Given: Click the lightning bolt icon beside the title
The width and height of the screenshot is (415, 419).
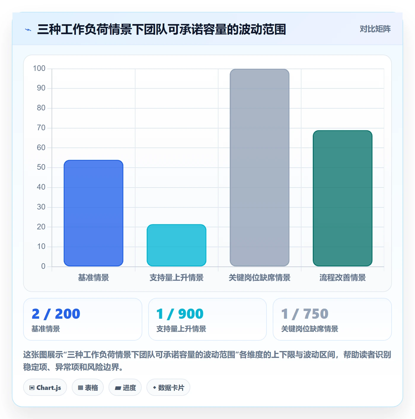Looking at the screenshot, I should click(x=28, y=30).
